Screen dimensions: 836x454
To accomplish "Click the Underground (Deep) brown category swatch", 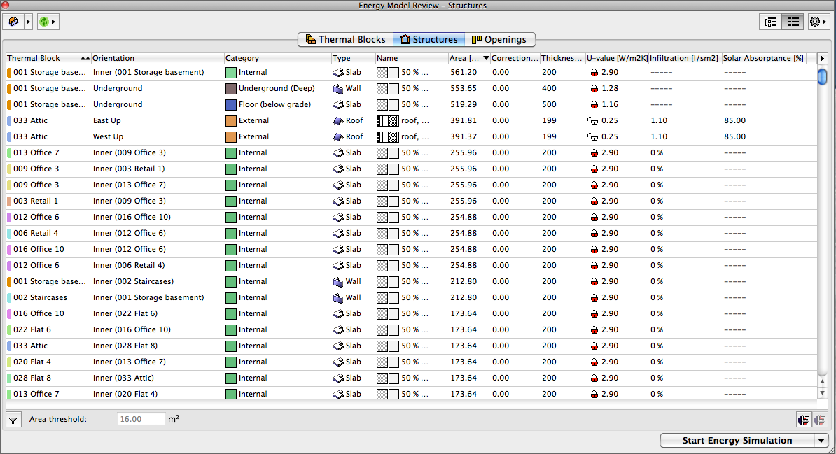I will click(231, 88).
